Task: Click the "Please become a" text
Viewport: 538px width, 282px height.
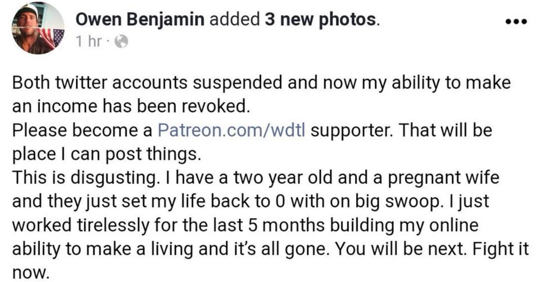Action: click(82, 131)
